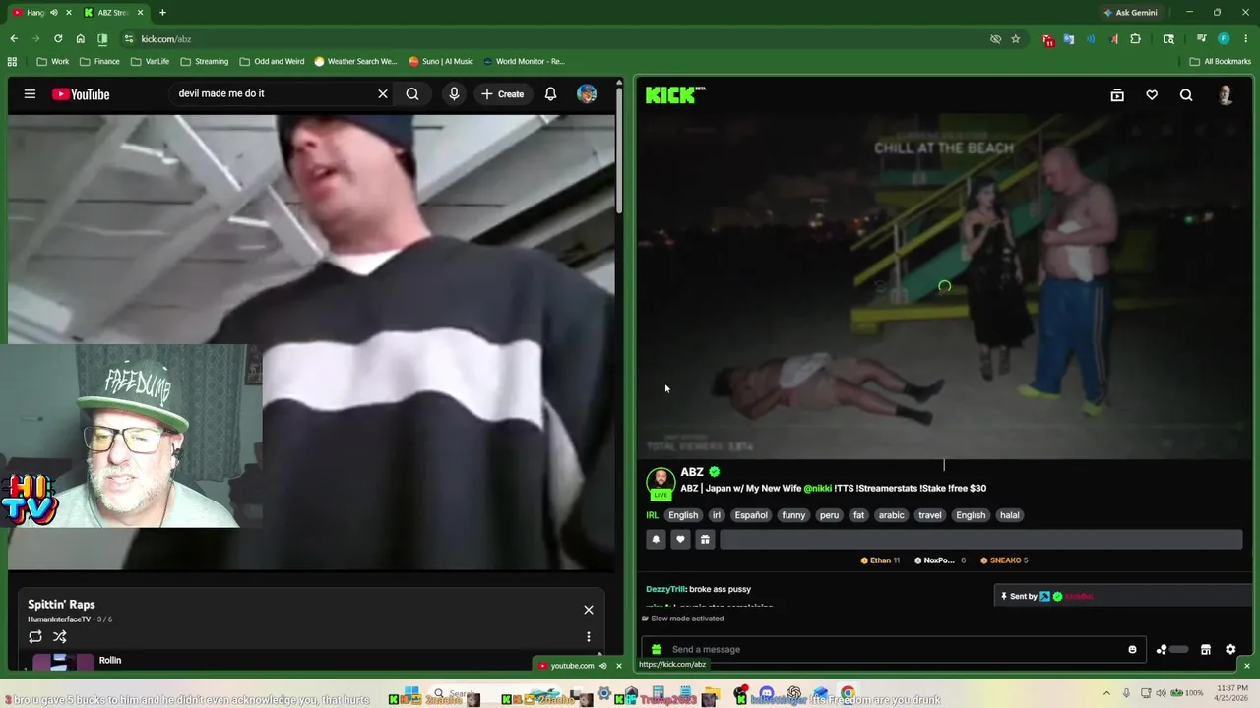This screenshot has width=1260, height=708.
Task: Click DezzyTrill username in chat
Action: pyautogui.click(x=665, y=589)
